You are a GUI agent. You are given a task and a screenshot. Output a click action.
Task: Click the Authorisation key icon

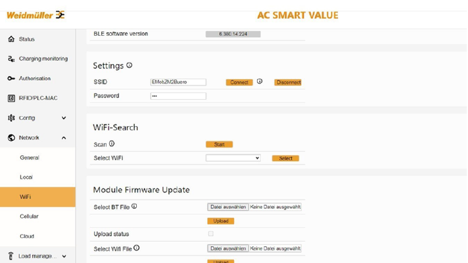pyautogui.click(x=11, y=78)
